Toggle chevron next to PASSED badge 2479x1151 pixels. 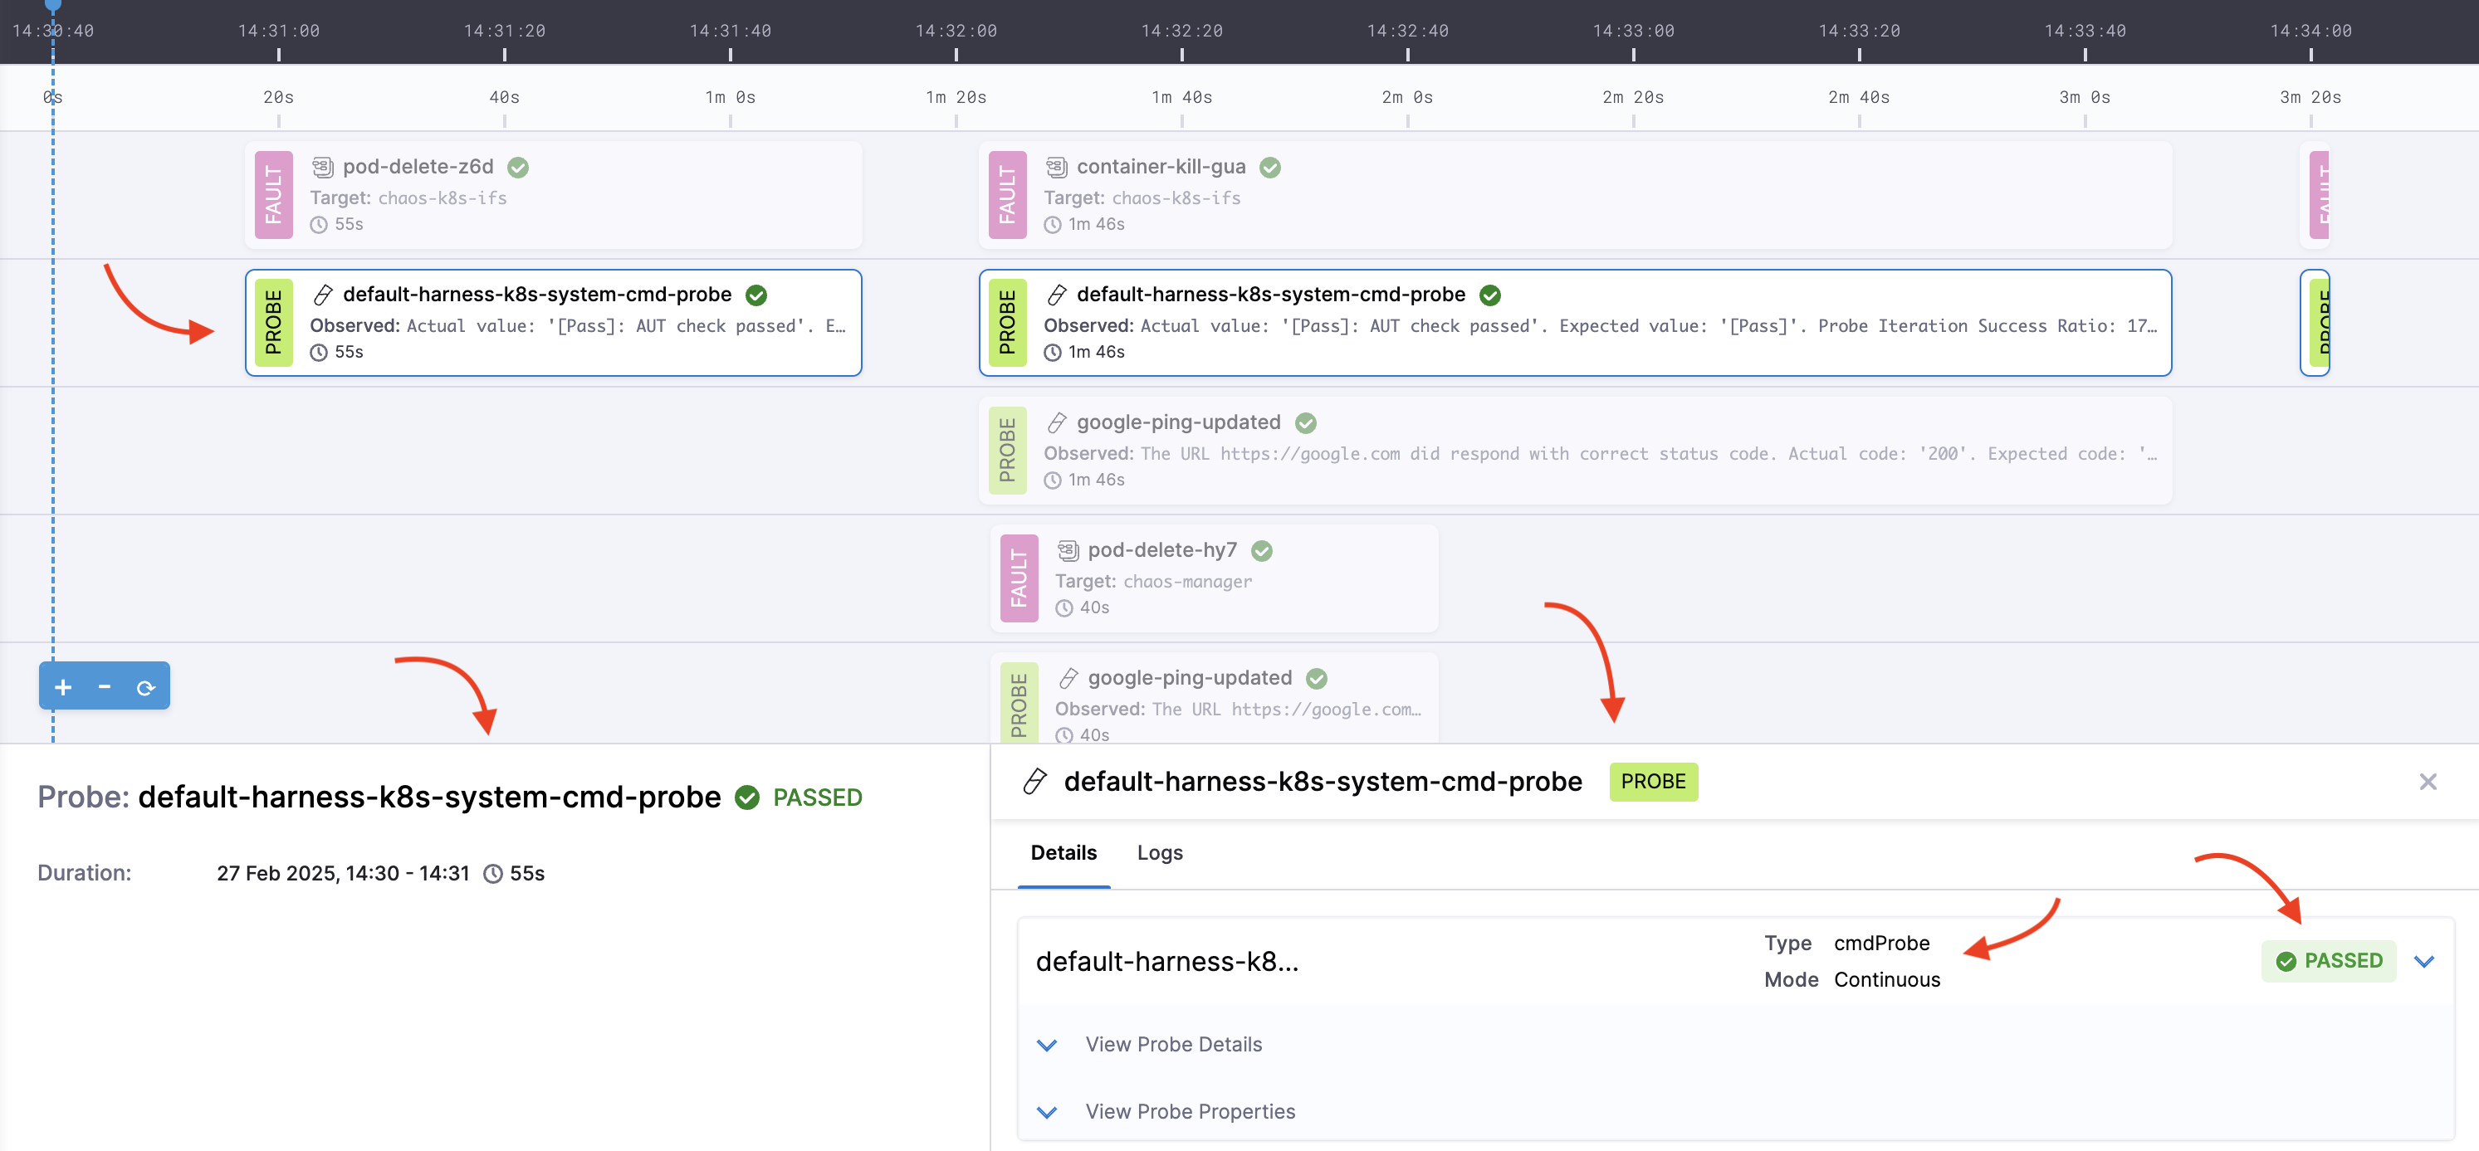[x=2423, y=962]
